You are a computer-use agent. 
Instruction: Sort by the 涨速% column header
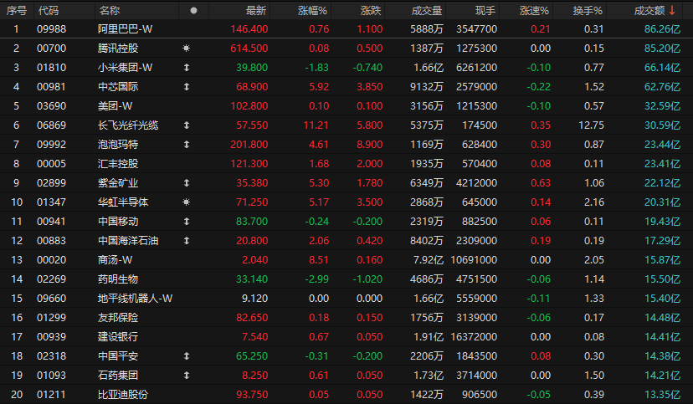click(x=534, y=11)
